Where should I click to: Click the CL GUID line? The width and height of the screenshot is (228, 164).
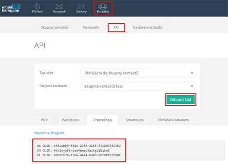point(79,155)
